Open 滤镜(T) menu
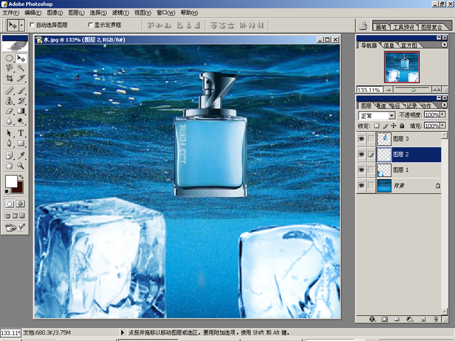This screenshot has width=455, height=341. (121, 13)
